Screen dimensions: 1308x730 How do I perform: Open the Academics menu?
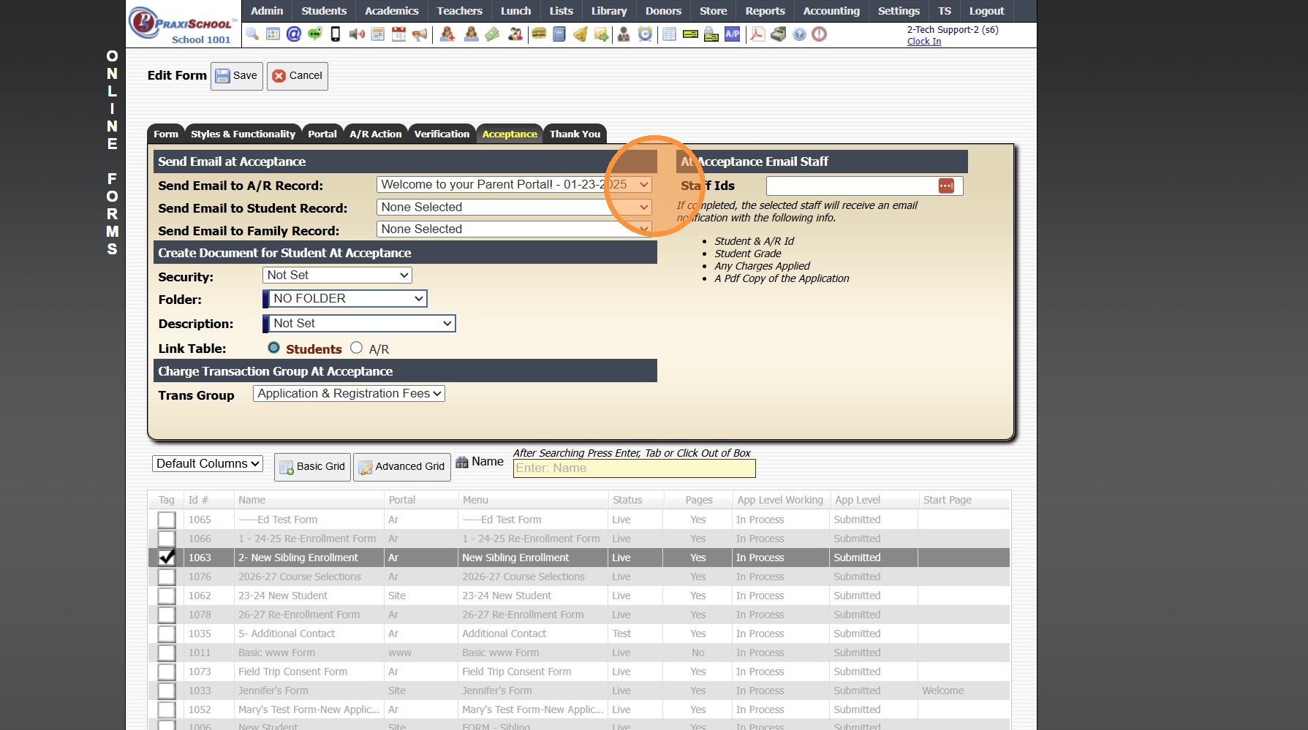(x=392, y=11)
